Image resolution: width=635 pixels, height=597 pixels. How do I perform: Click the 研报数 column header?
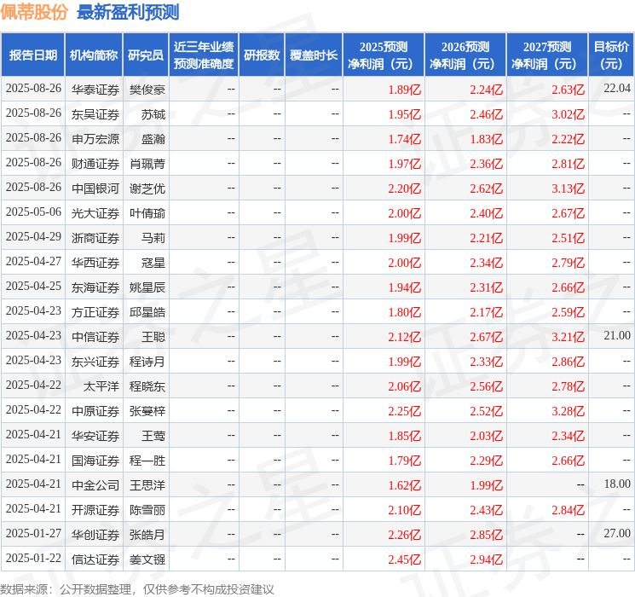point(262,55)
